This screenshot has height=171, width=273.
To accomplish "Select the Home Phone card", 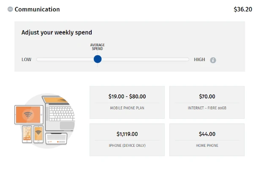I will point(207,140).
